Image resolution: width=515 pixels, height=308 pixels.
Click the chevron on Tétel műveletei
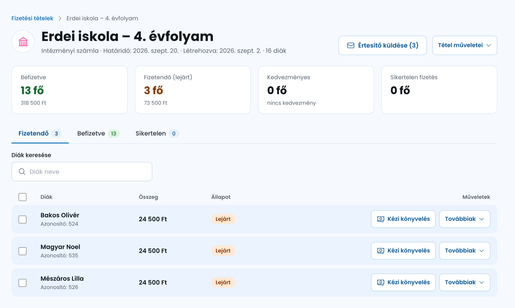click(x=489, y=45)
